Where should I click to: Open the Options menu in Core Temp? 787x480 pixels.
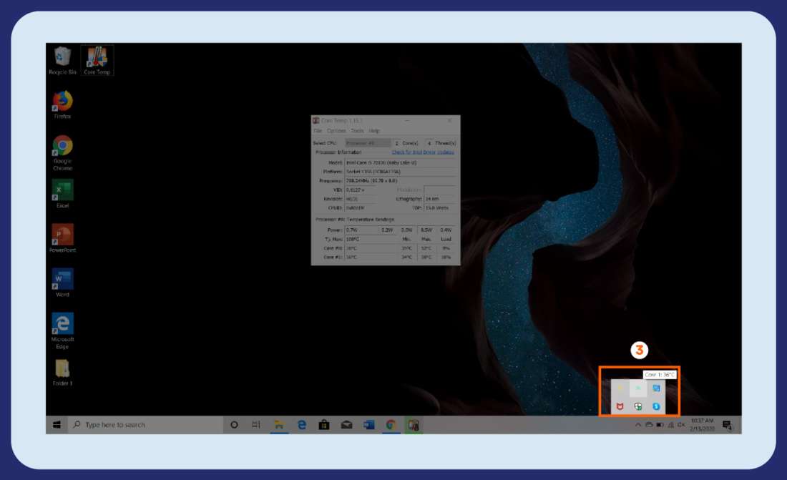point(336,130)
